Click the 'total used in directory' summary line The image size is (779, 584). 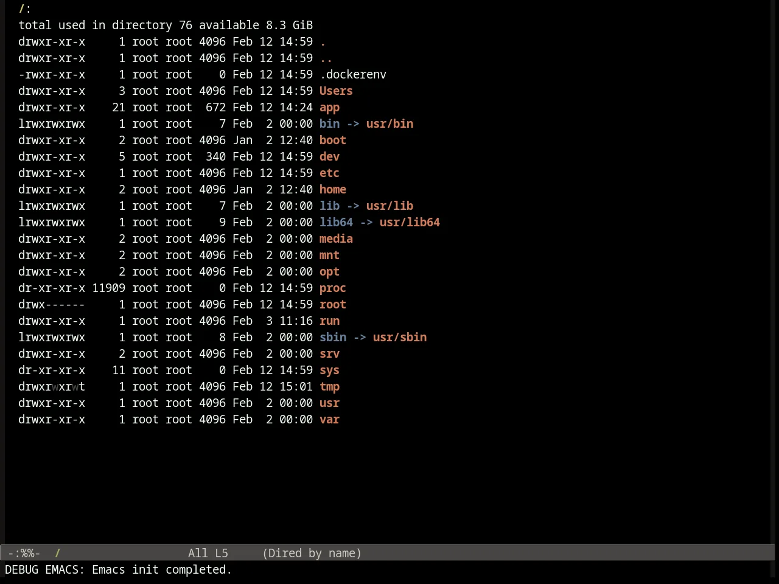[x=166, y=26]
